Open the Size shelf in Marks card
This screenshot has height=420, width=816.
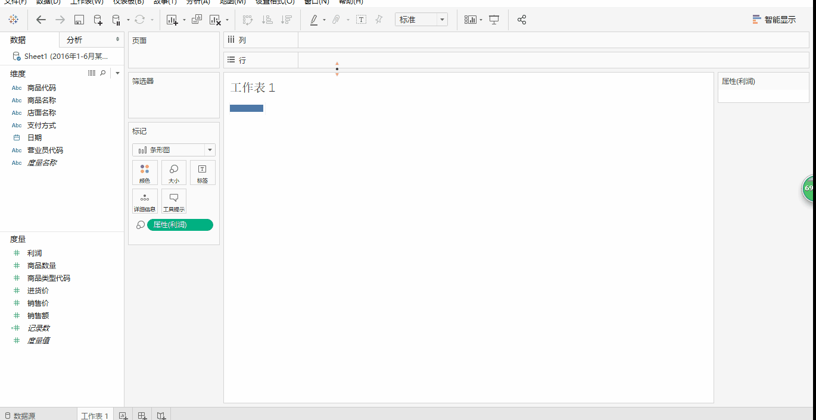click(173, 172)
